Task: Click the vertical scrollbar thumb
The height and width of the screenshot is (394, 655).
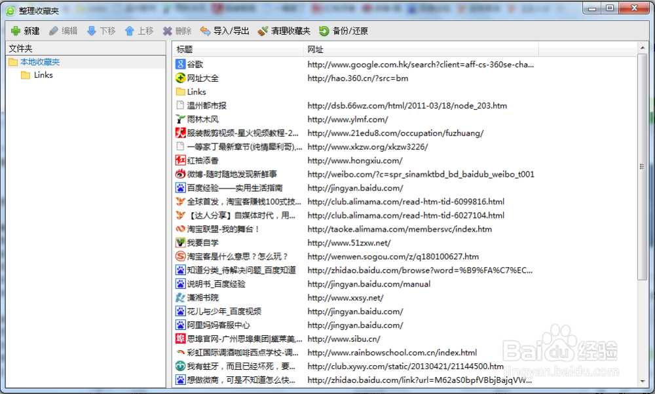Action: click(x=643, y=167)
